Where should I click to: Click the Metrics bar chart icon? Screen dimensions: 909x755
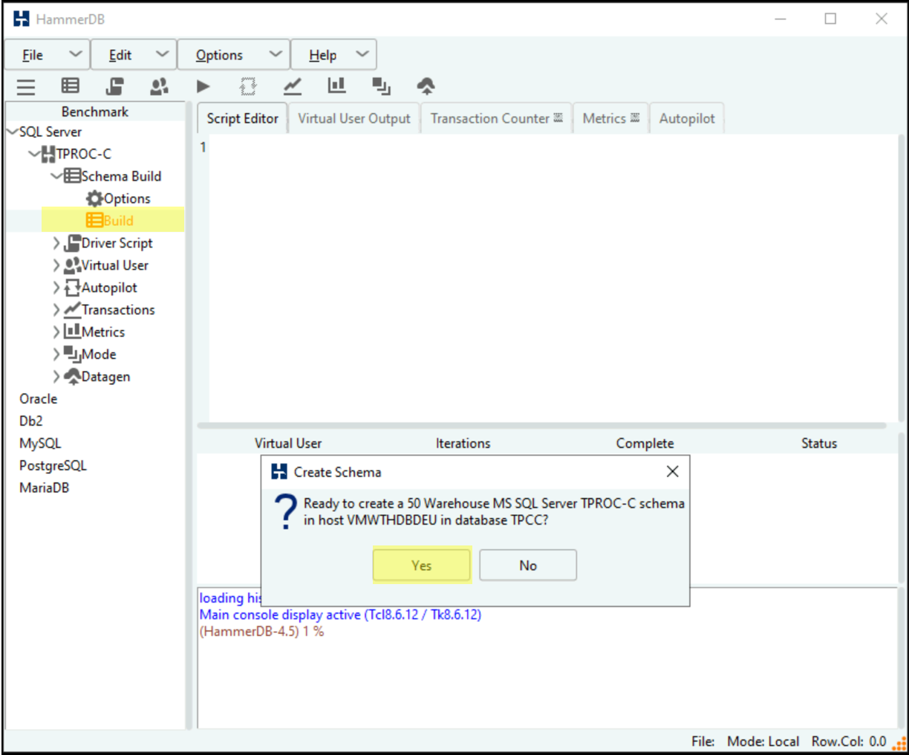pyautogui.click(x=336, y=86)
